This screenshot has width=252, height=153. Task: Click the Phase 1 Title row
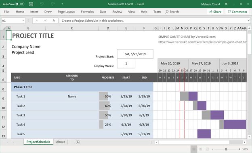click(x=82, y=87)
